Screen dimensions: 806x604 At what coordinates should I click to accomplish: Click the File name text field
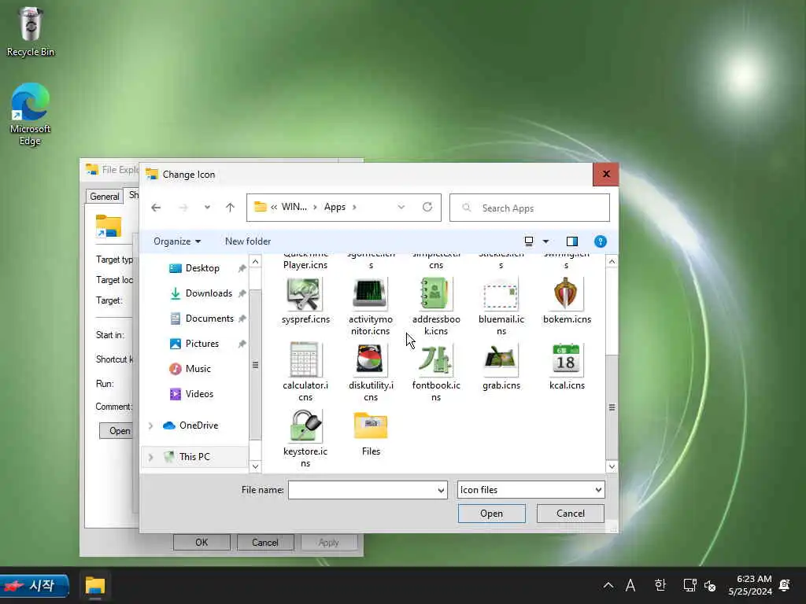click(362, 490)
